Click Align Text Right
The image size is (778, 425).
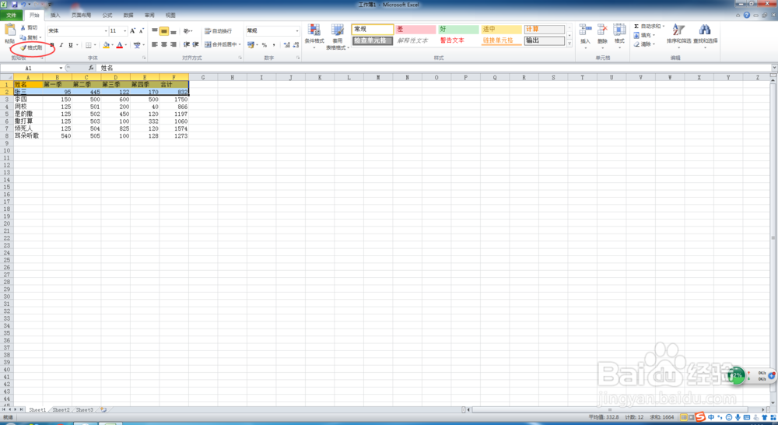(173, 44)
